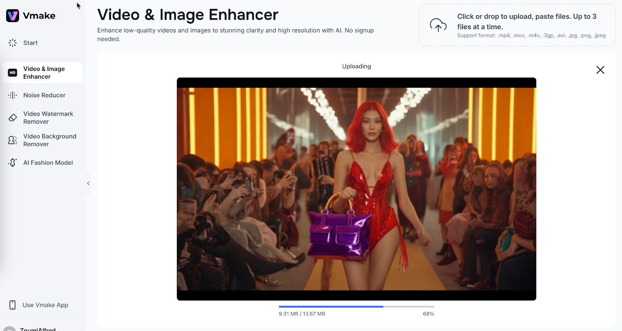This screenshot has width=622, height=331.
Task: Click the Start sparkle icon
Action: 12,43
